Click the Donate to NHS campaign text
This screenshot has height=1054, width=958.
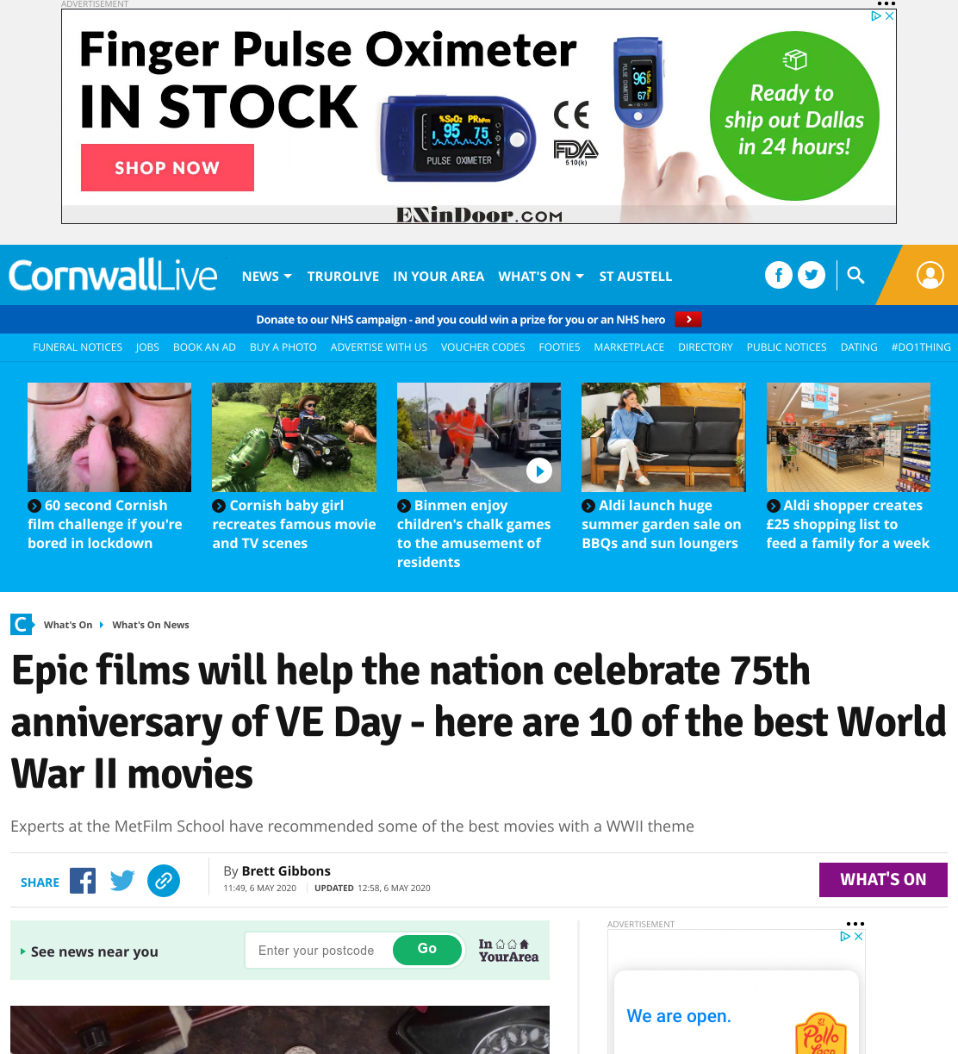tap(461, 320)
